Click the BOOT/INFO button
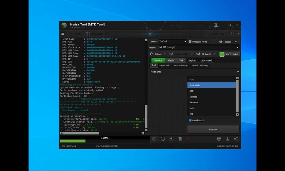 [229, 54]
